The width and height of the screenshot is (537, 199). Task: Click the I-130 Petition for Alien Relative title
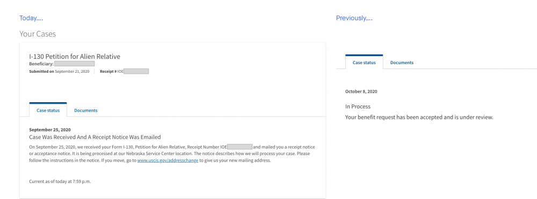75,56
